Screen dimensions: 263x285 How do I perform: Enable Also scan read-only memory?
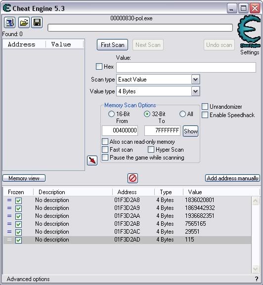coord(105,142)
